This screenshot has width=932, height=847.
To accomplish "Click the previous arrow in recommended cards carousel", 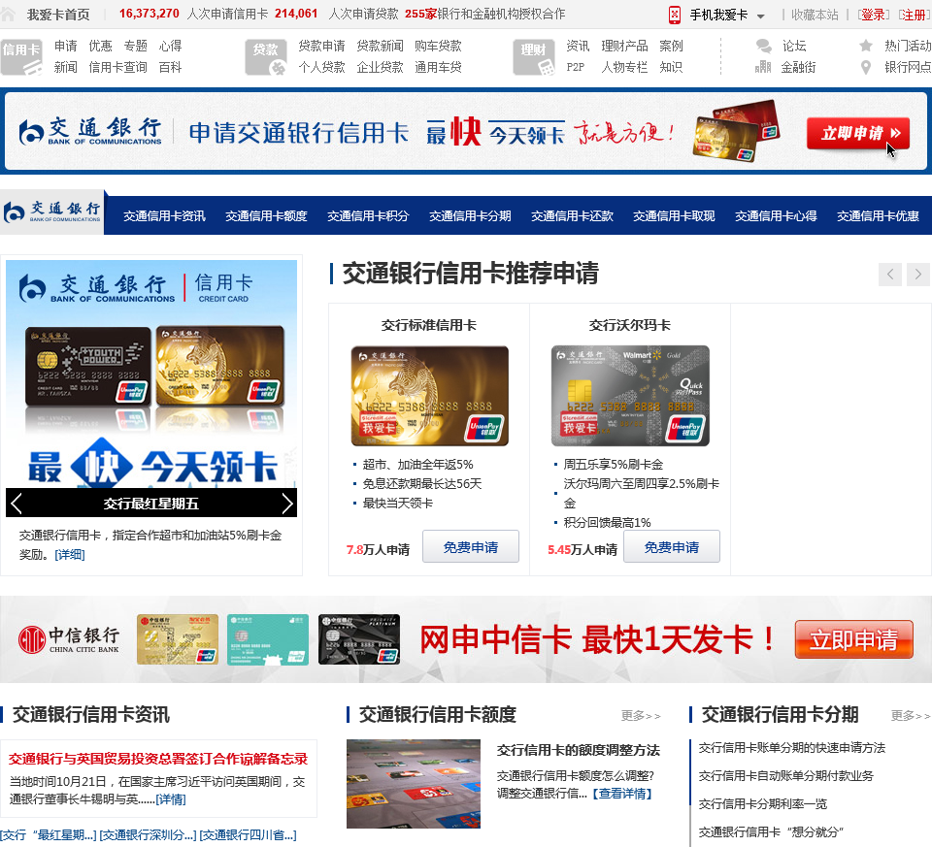I will [x=890, y=274].
